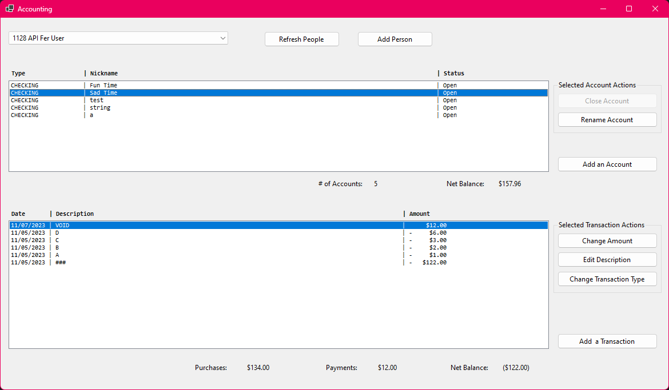The image size is (669, 390).
Task: Click Add an Account button
Action: click(607, 164)
